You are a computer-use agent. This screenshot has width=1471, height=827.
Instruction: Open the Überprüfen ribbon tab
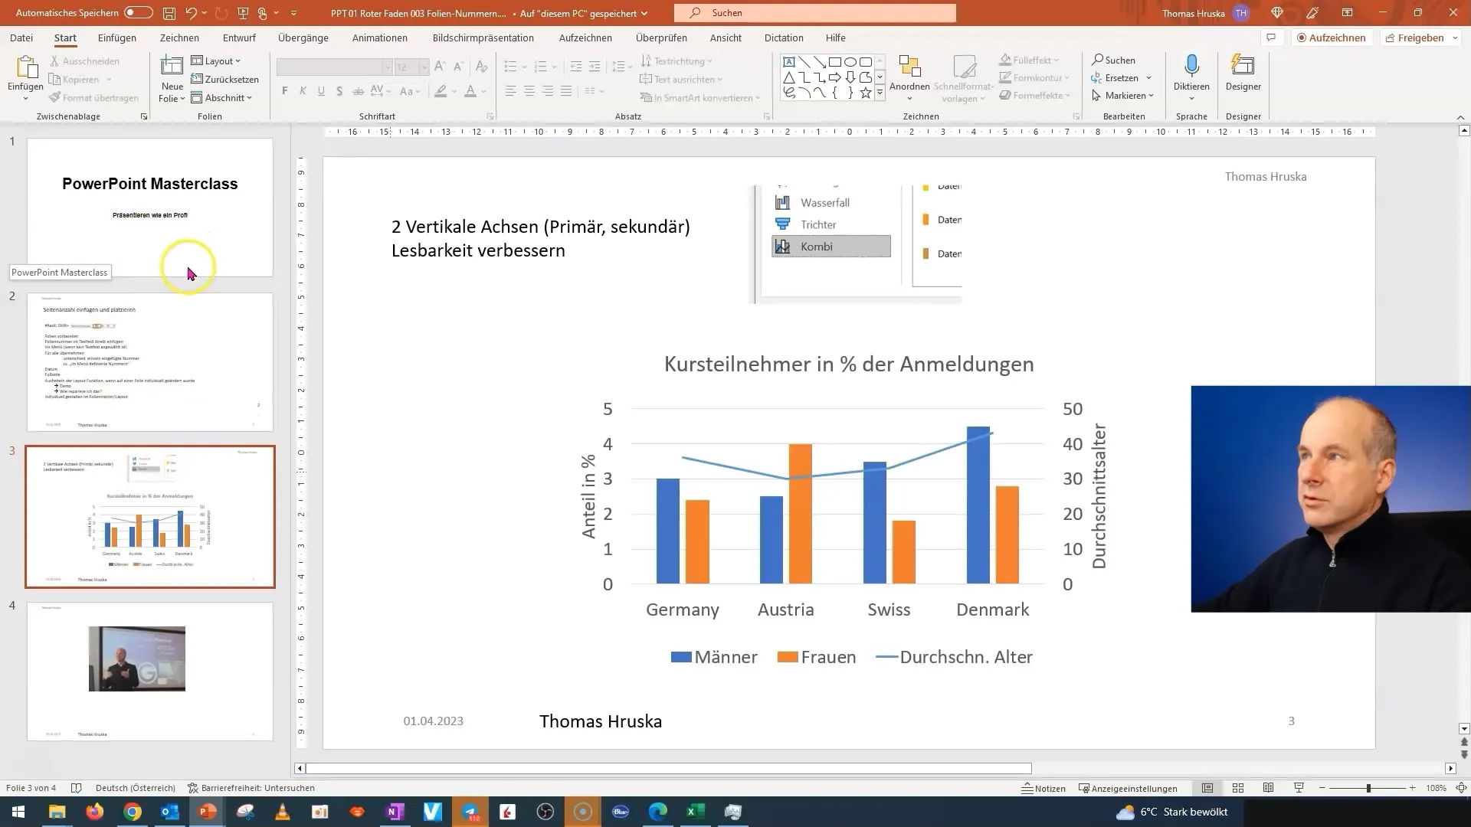660,38
